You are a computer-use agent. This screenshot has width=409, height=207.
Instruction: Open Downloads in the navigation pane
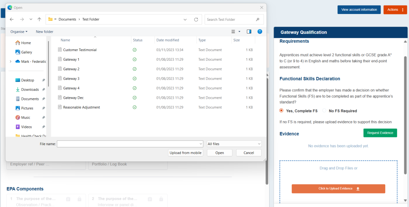click(x=30, y=90)
